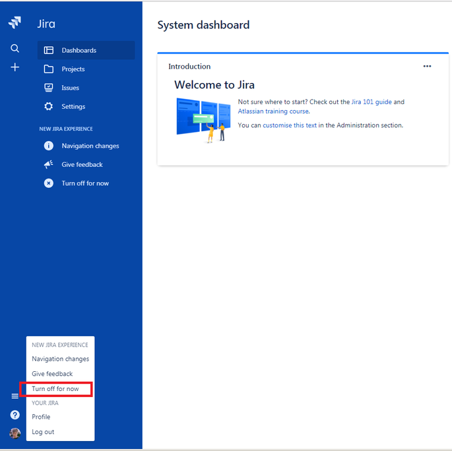Select Navigation changes in sidebar list

click(x=86, y=146)
